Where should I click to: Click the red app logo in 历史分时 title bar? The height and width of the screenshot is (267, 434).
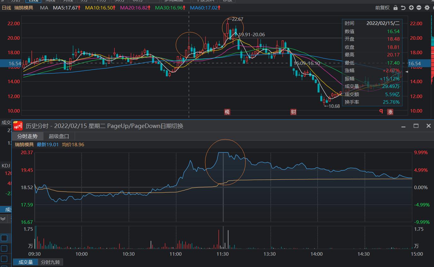click(18, 126)
